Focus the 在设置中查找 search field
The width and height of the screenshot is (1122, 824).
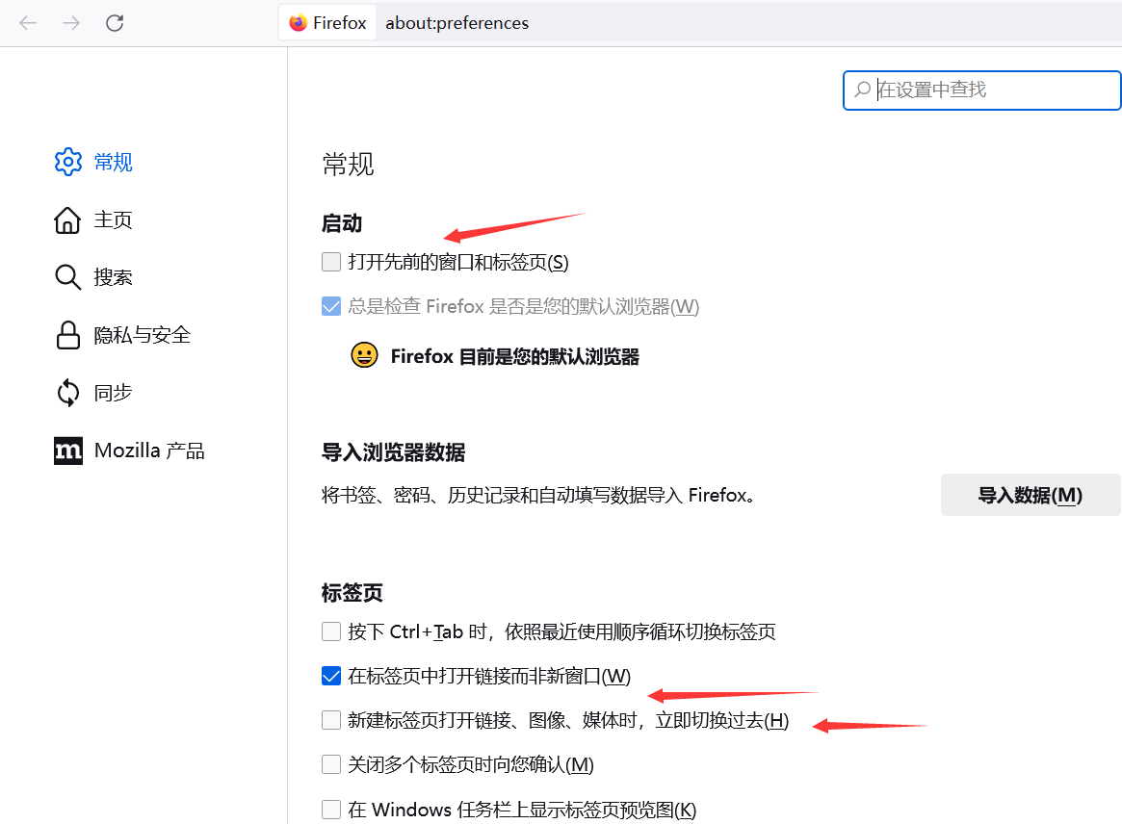click(981, 90)
